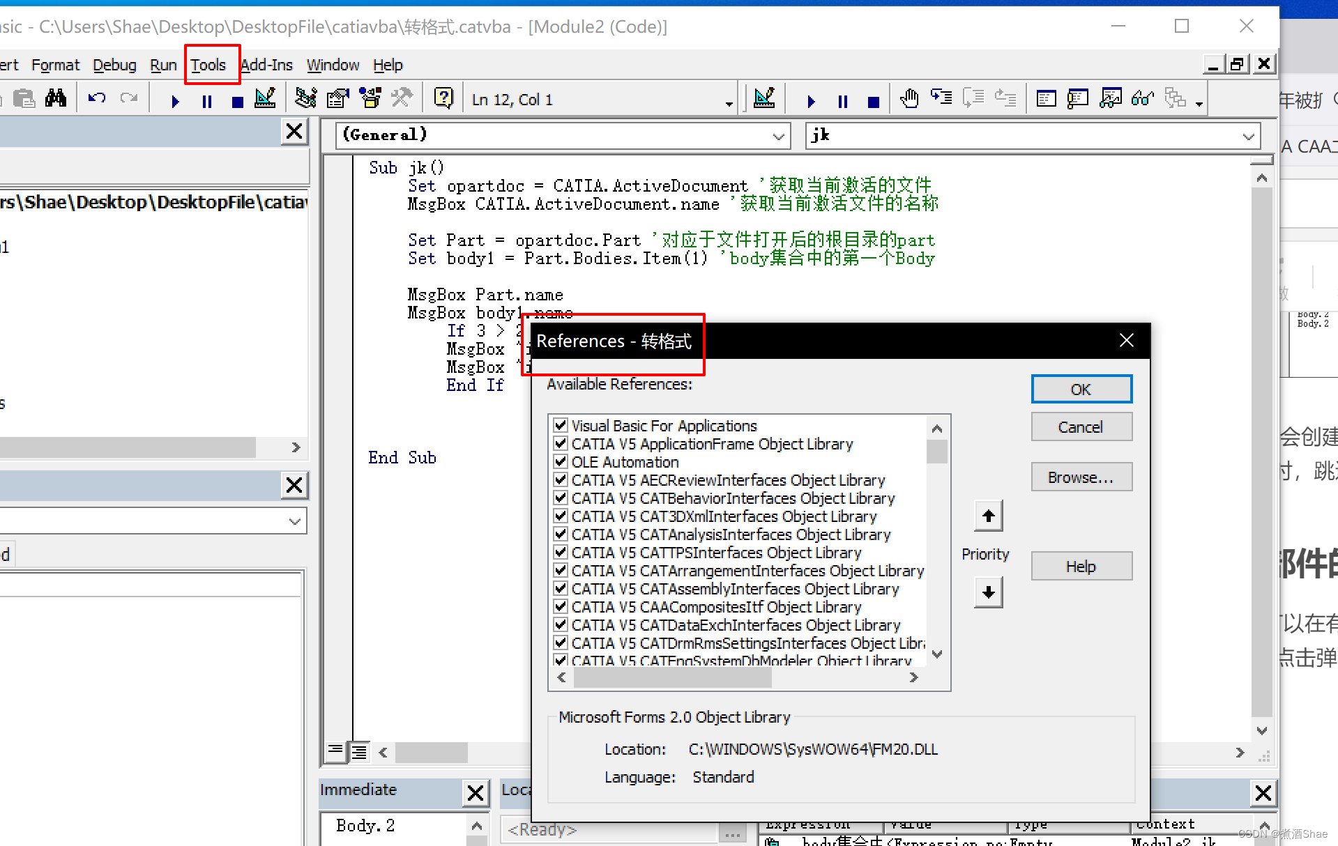Open the Watch Window icon
This screenshot has height=846, width=1338.
[1110, 98]
